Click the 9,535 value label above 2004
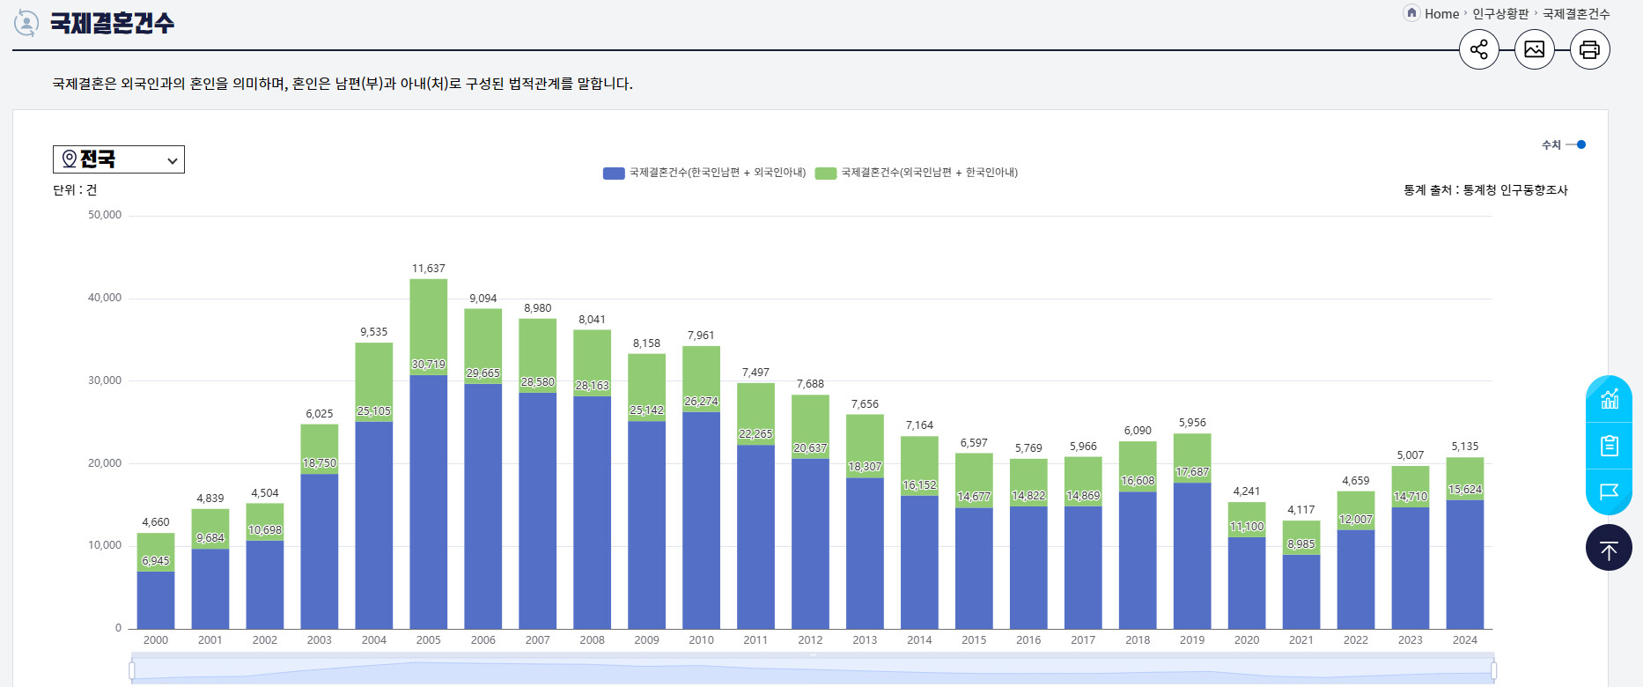This screenshot has height=687, width=1643. click(374, 332)
